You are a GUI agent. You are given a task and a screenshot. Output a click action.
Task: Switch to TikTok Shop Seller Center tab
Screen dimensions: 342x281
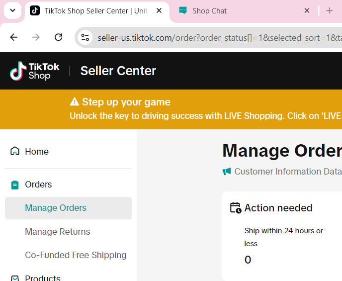point(97,10)
